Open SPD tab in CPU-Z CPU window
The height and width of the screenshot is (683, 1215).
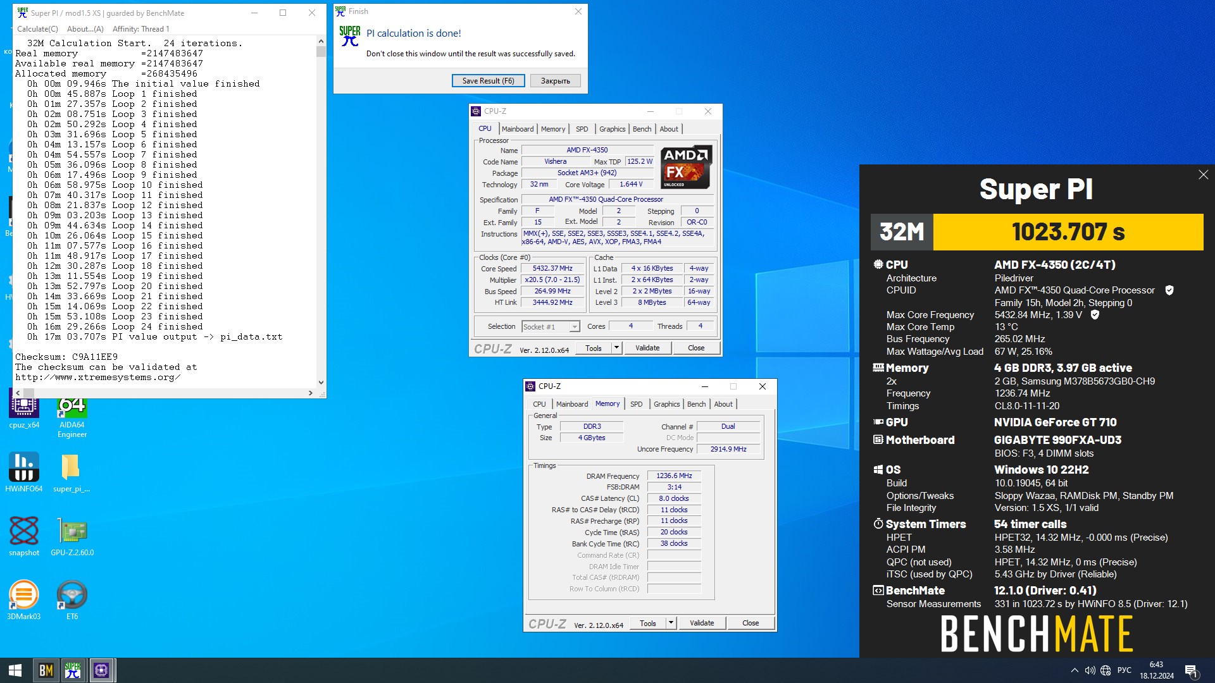pyautogui.click(x=582, y=129)
